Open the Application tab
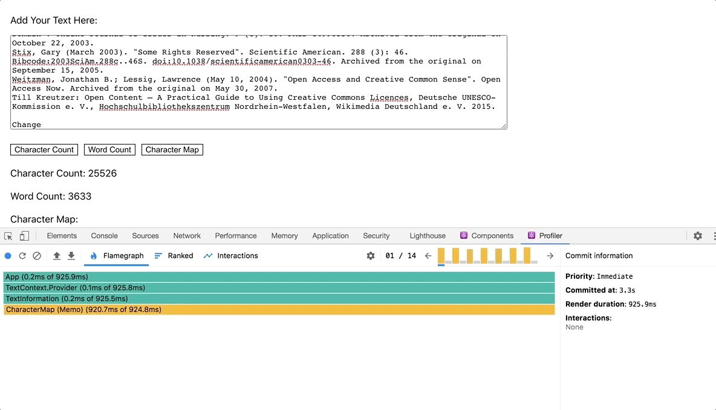Screen dimensions: 716x410 pos(330,236)
